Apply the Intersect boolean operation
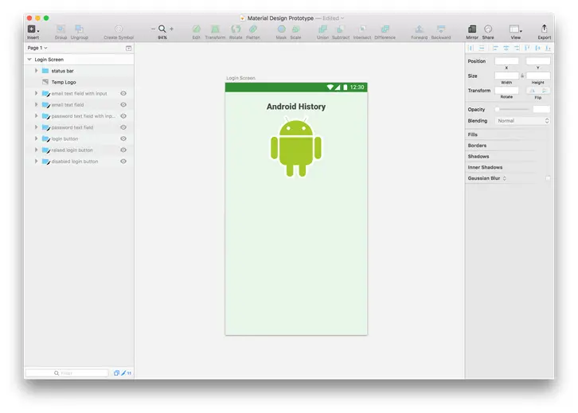Screen dimensions: 578x413 362,29
